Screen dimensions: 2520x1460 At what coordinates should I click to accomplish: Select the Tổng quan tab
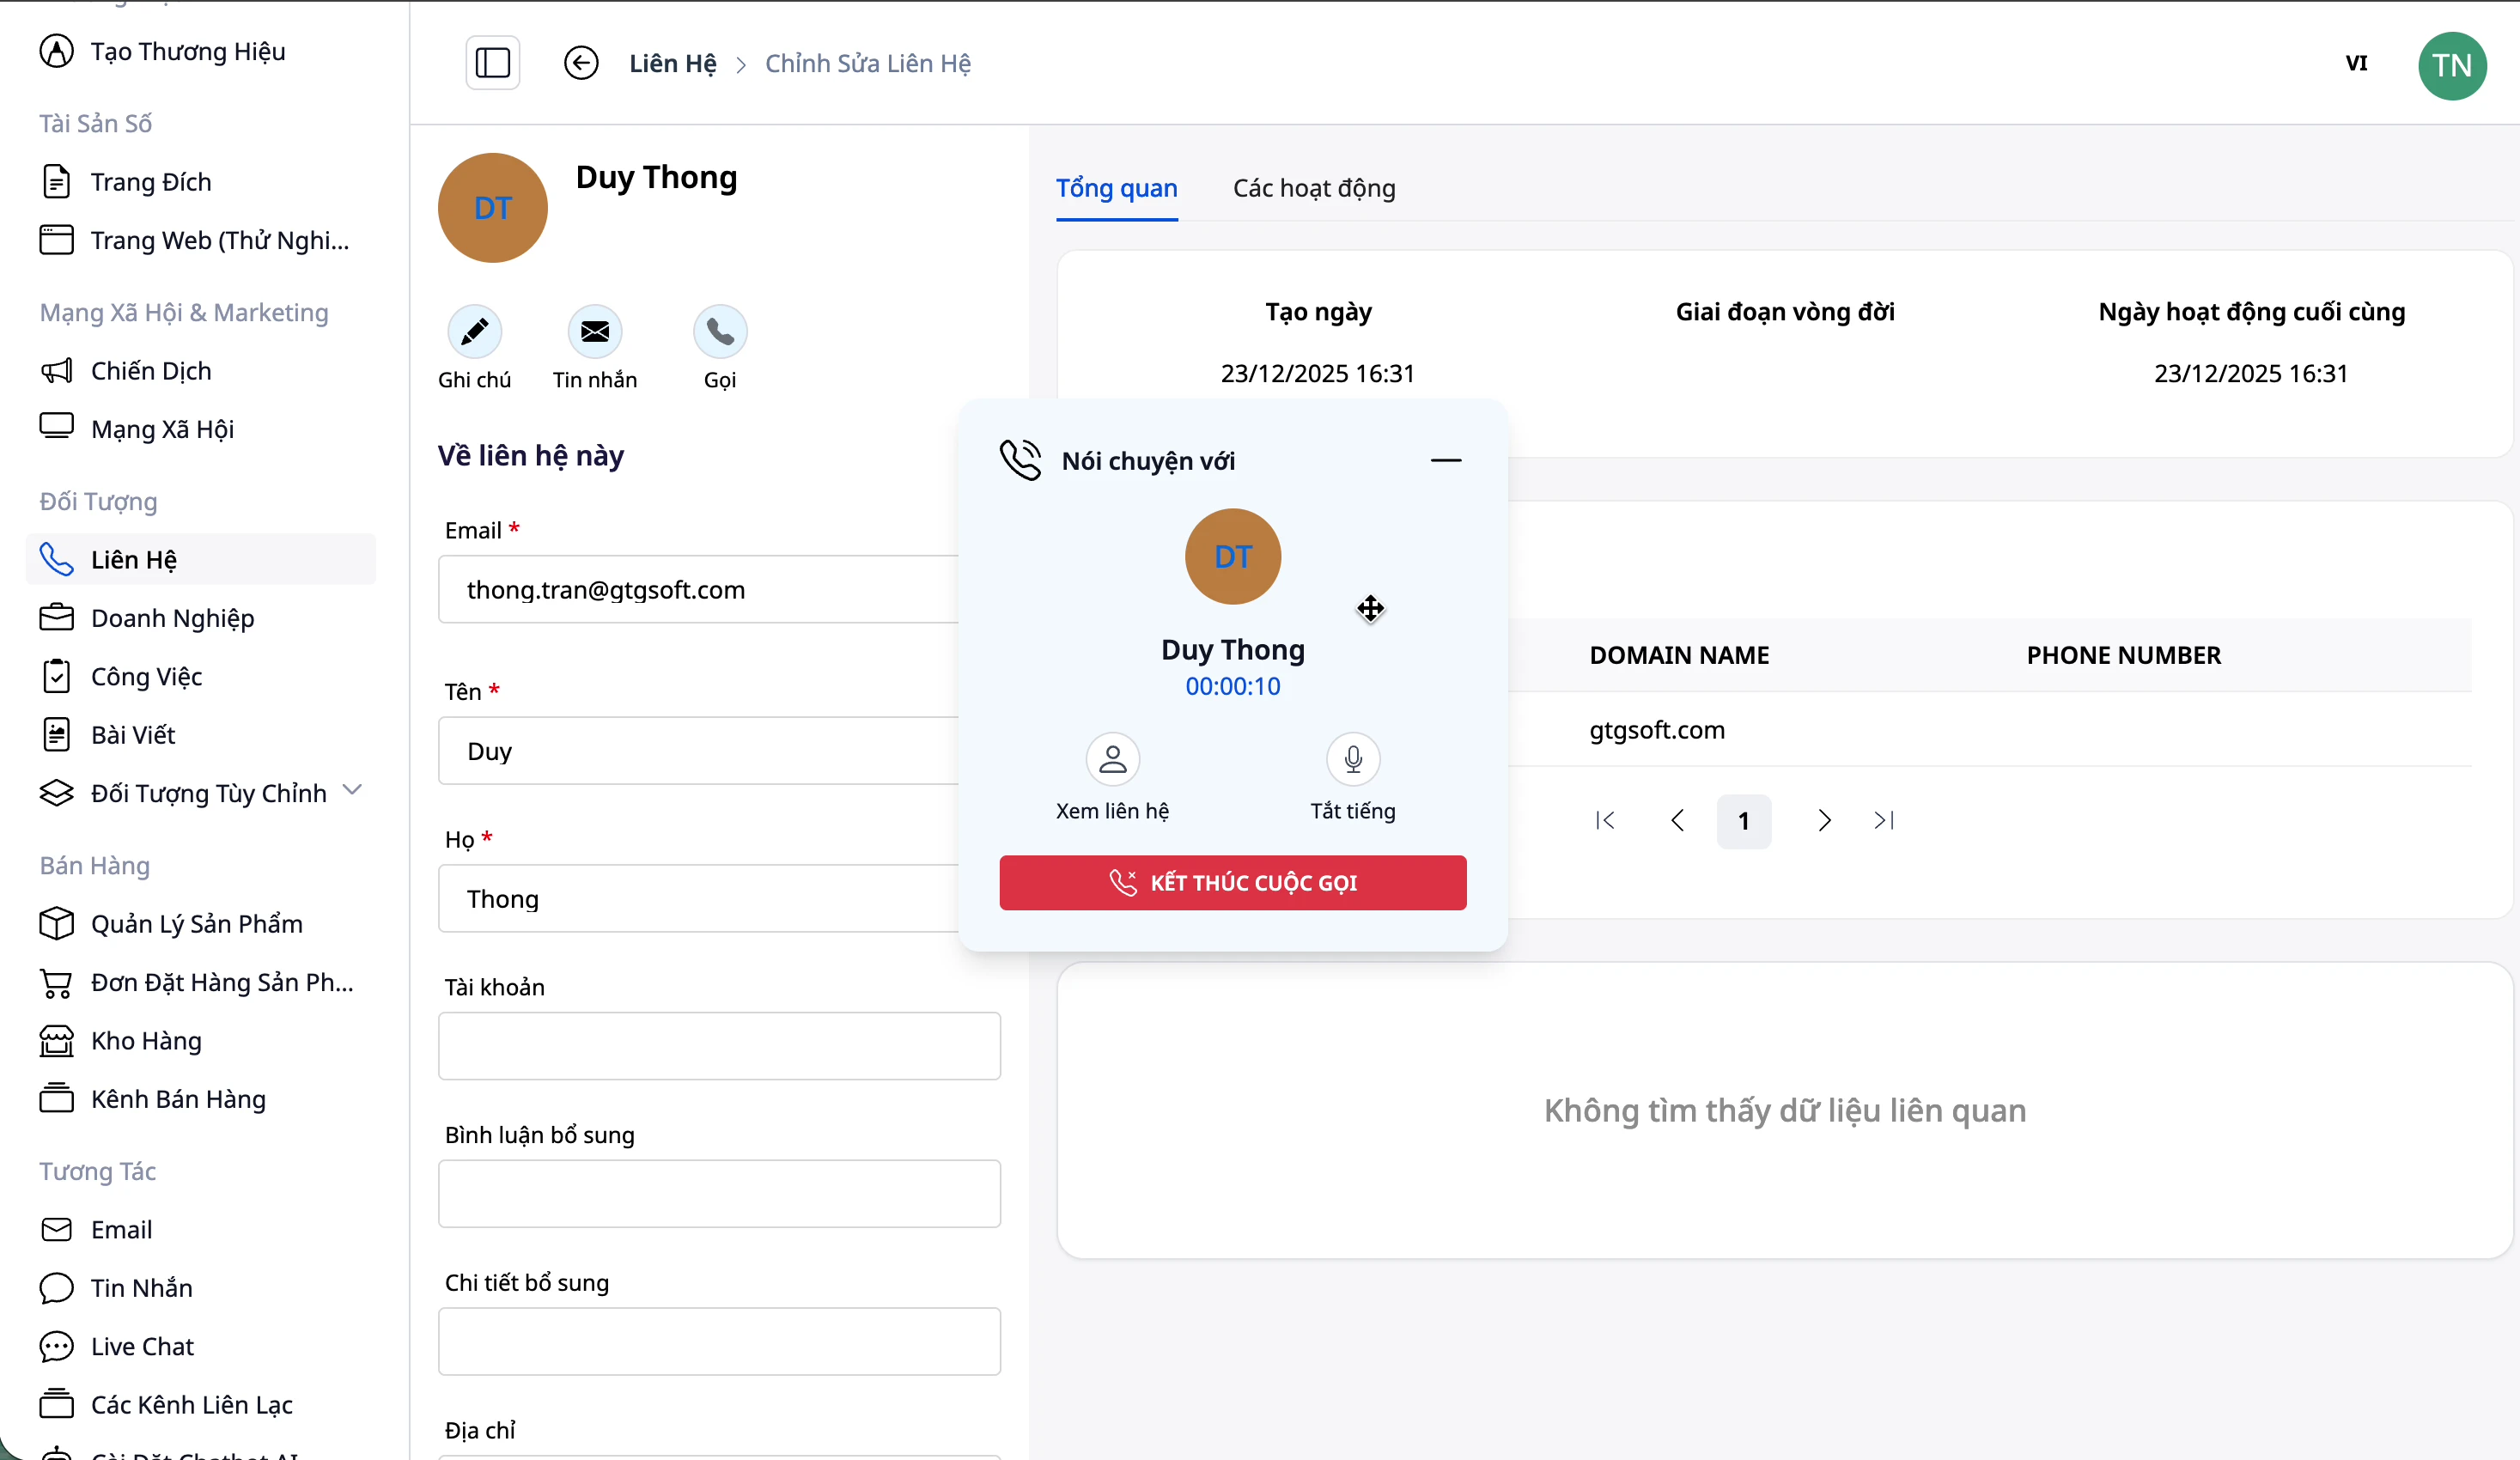coord(1116,188)
